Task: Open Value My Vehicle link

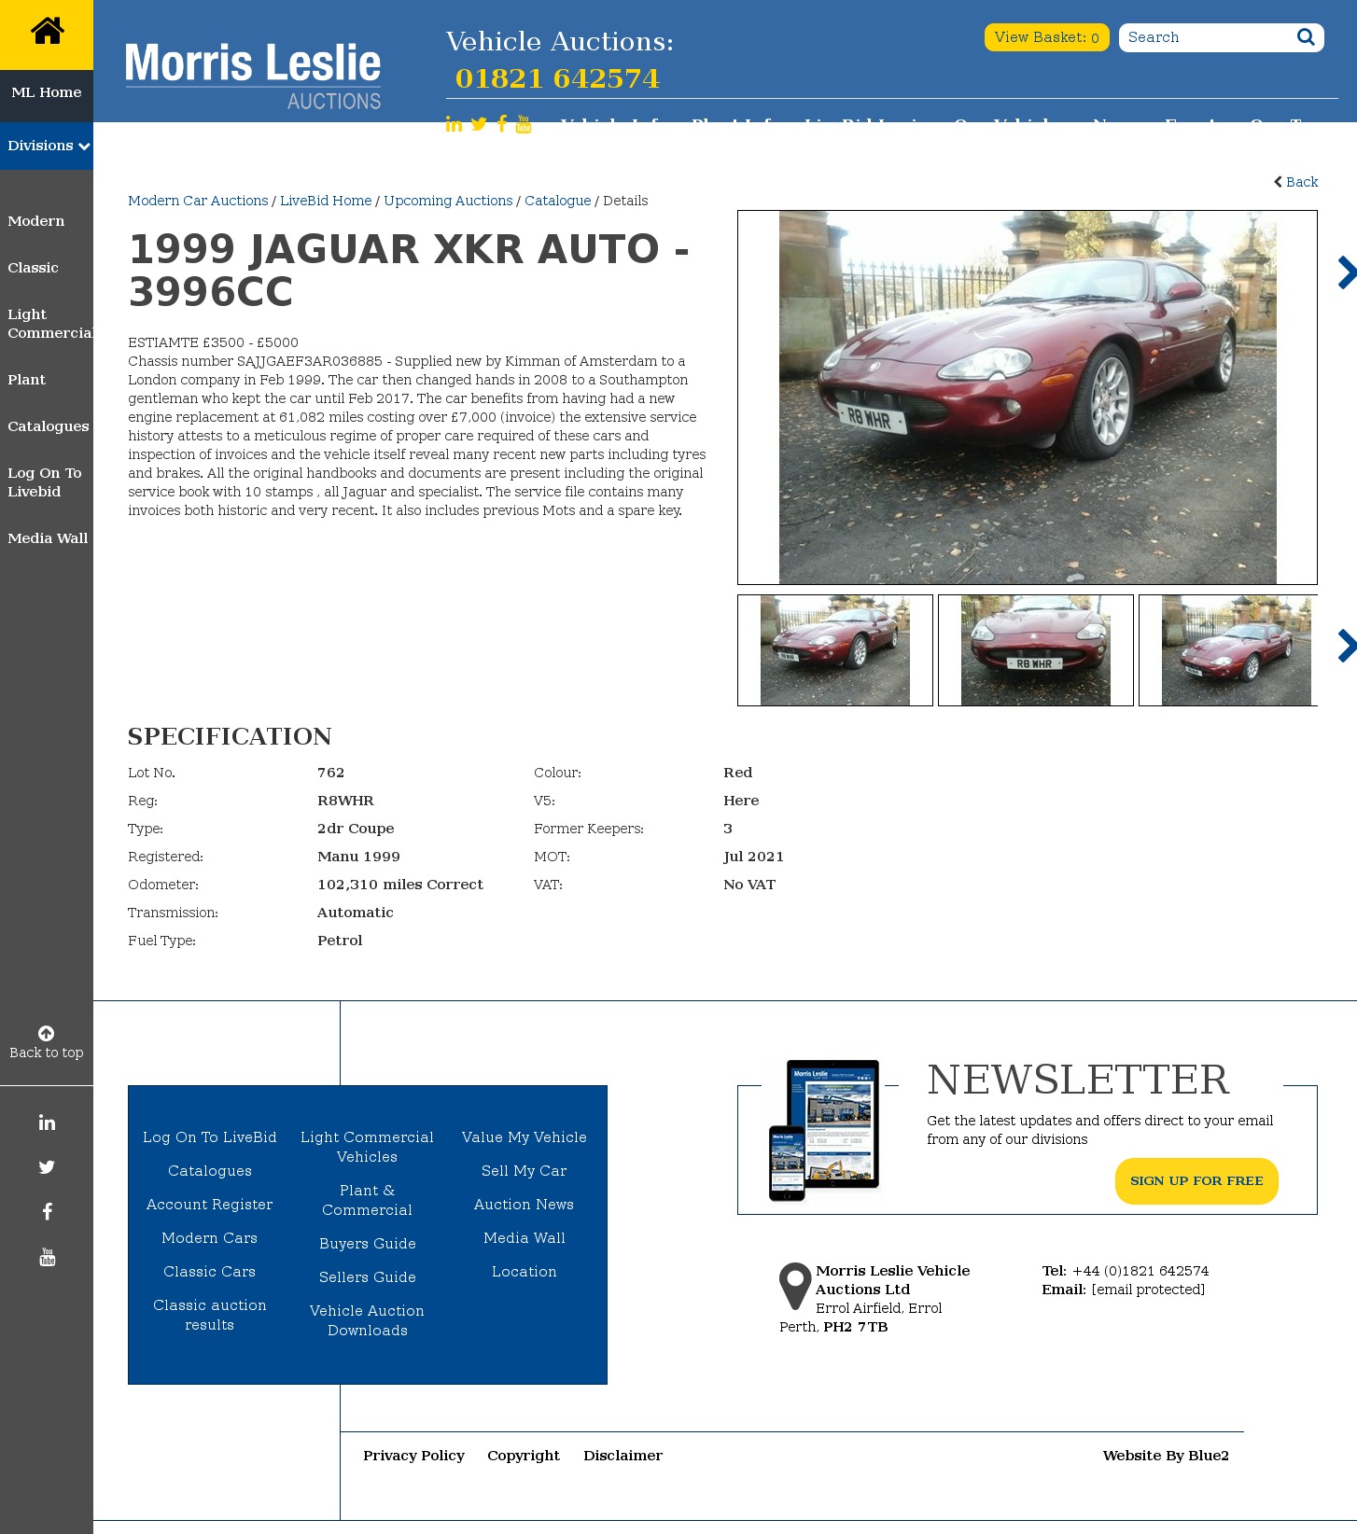Action: [x=525, y=1137]
